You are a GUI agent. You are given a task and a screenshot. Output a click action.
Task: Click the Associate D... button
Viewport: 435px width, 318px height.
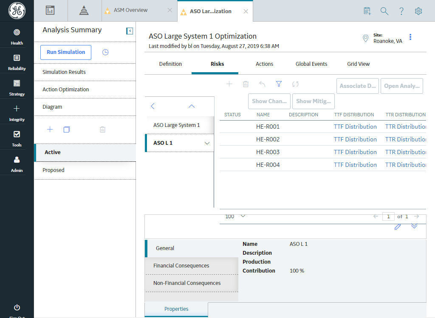click(358, 86)
